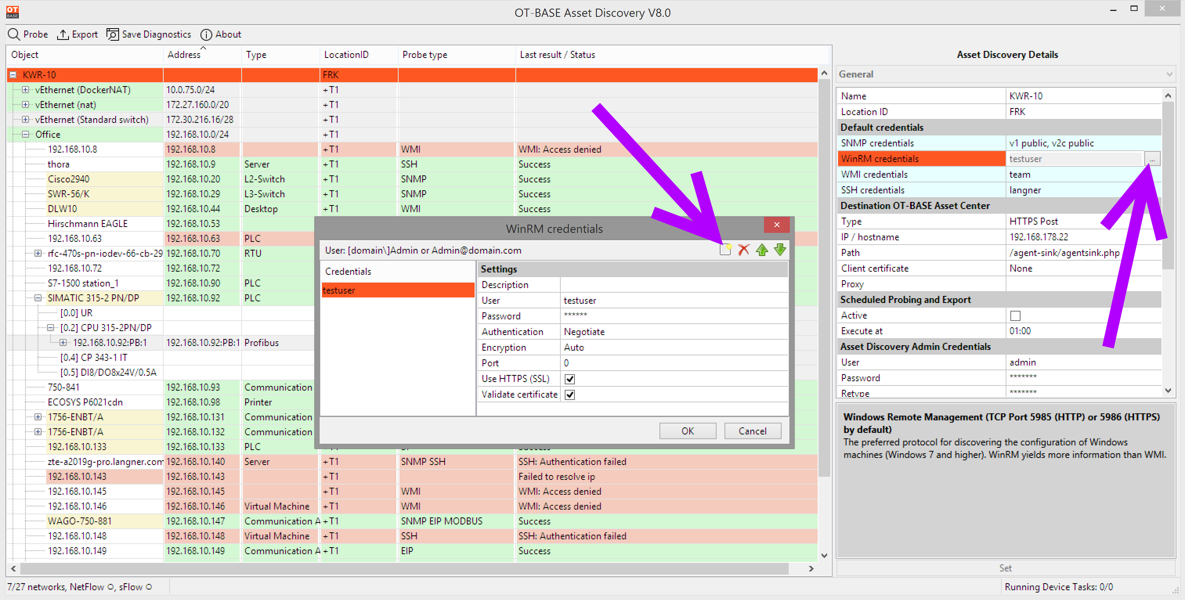Select WMI credentials value team

click(x=1083, y=174)
